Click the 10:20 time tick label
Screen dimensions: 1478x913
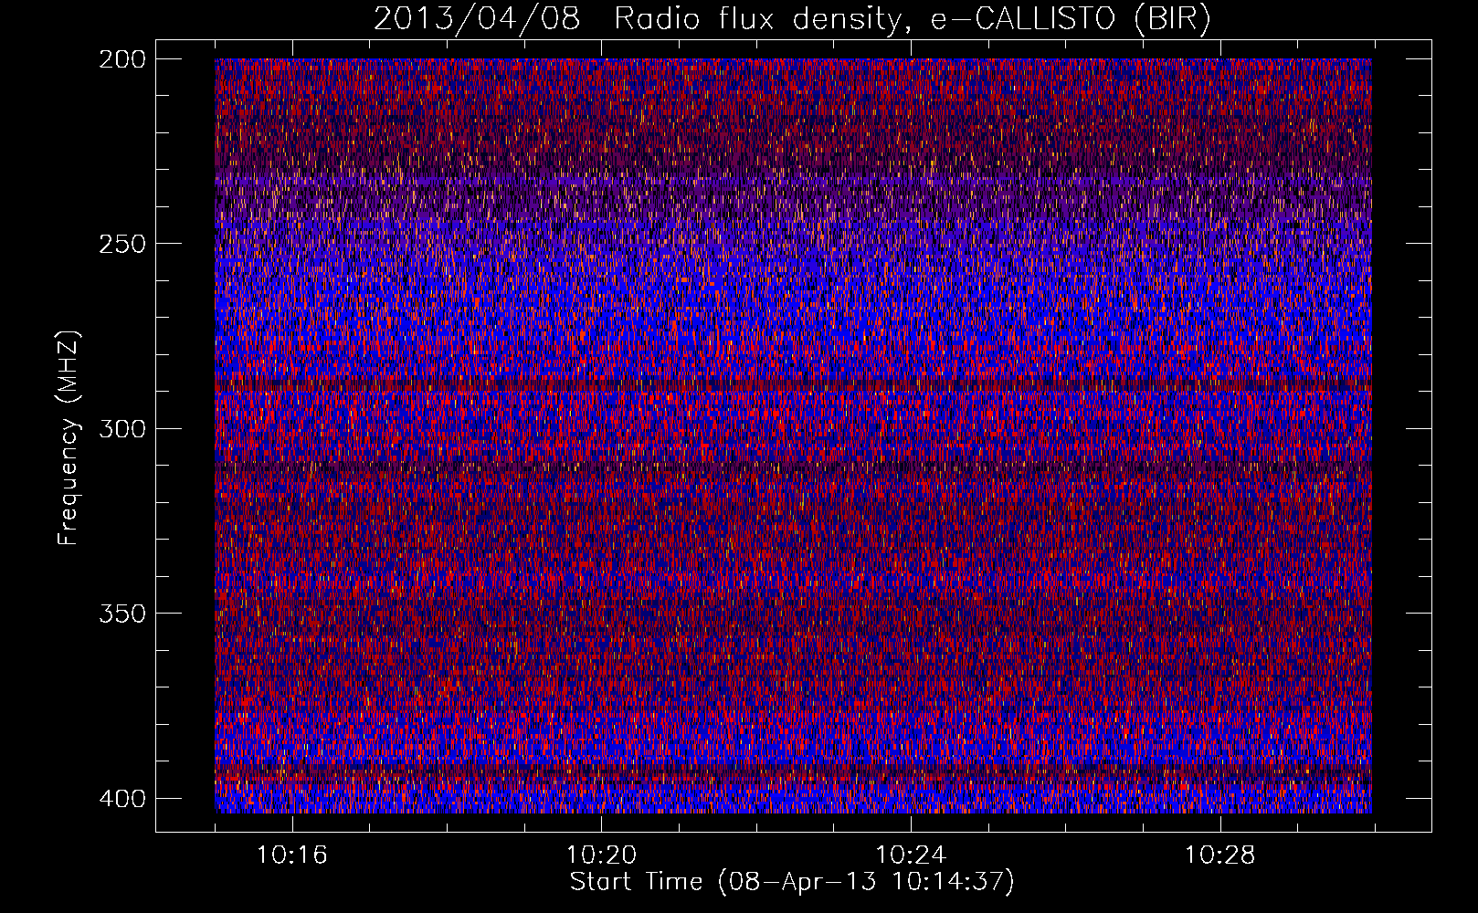(601, 855)
